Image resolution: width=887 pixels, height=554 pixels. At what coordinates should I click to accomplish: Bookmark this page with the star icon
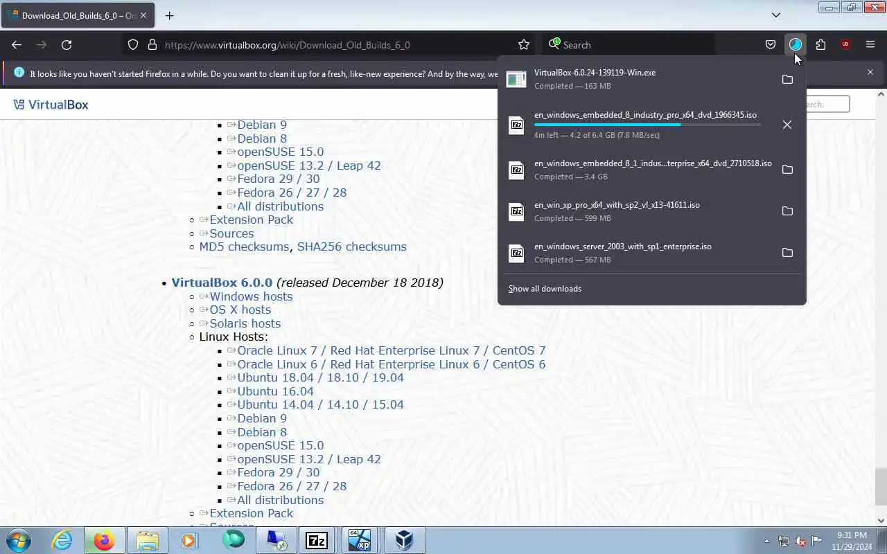(524, 44)
